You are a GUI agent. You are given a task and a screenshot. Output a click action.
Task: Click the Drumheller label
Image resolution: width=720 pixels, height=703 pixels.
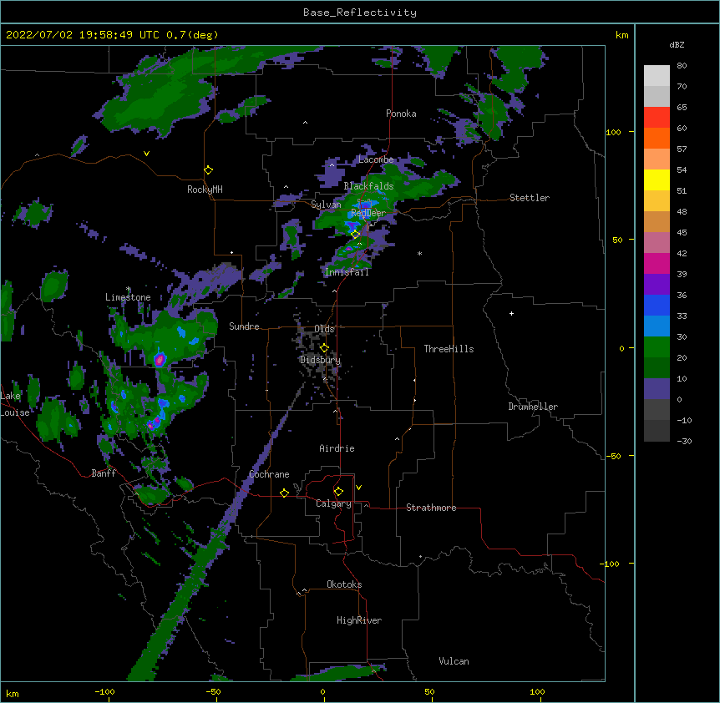pyautogui.click(x=533, y=407)
